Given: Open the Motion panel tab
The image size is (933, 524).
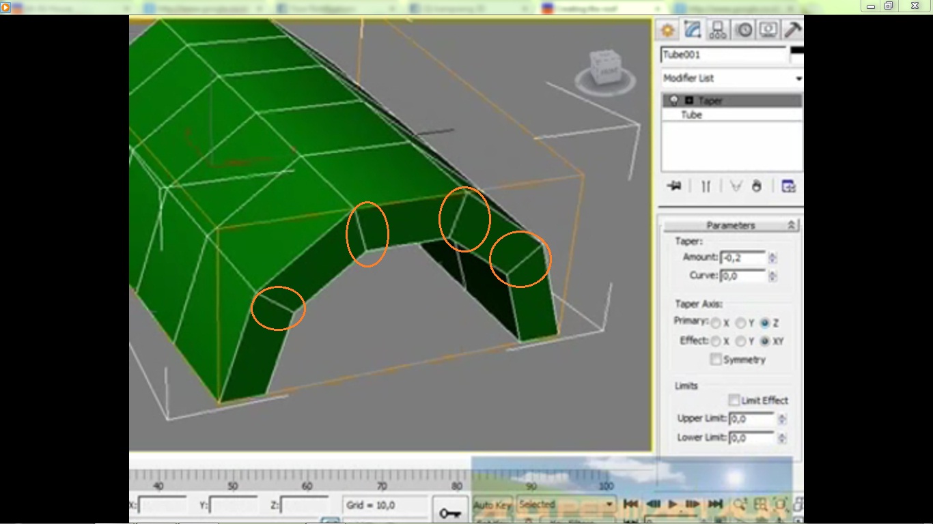Looking at the screenshot, I should click(x=743, y=30).
